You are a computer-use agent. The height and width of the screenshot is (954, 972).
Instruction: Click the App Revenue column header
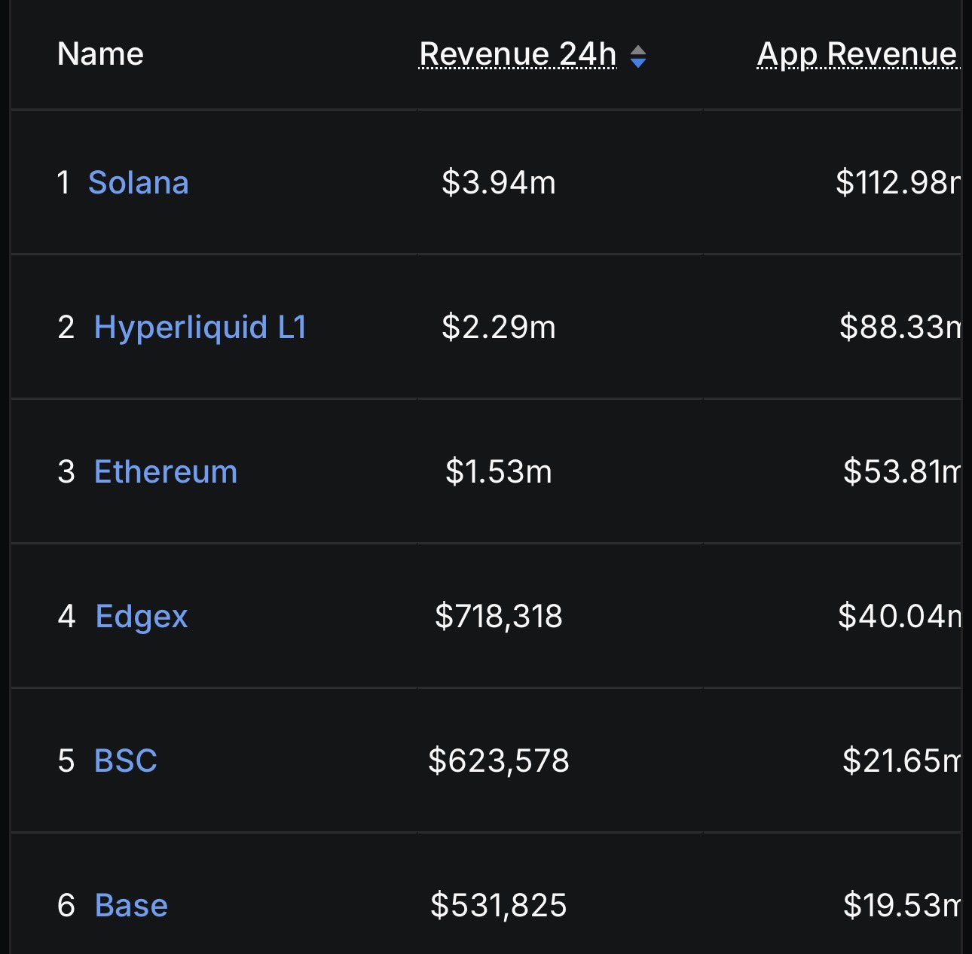point(857,54)
